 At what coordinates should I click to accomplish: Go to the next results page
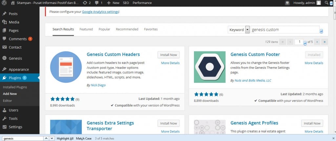[x=317, y=42]
